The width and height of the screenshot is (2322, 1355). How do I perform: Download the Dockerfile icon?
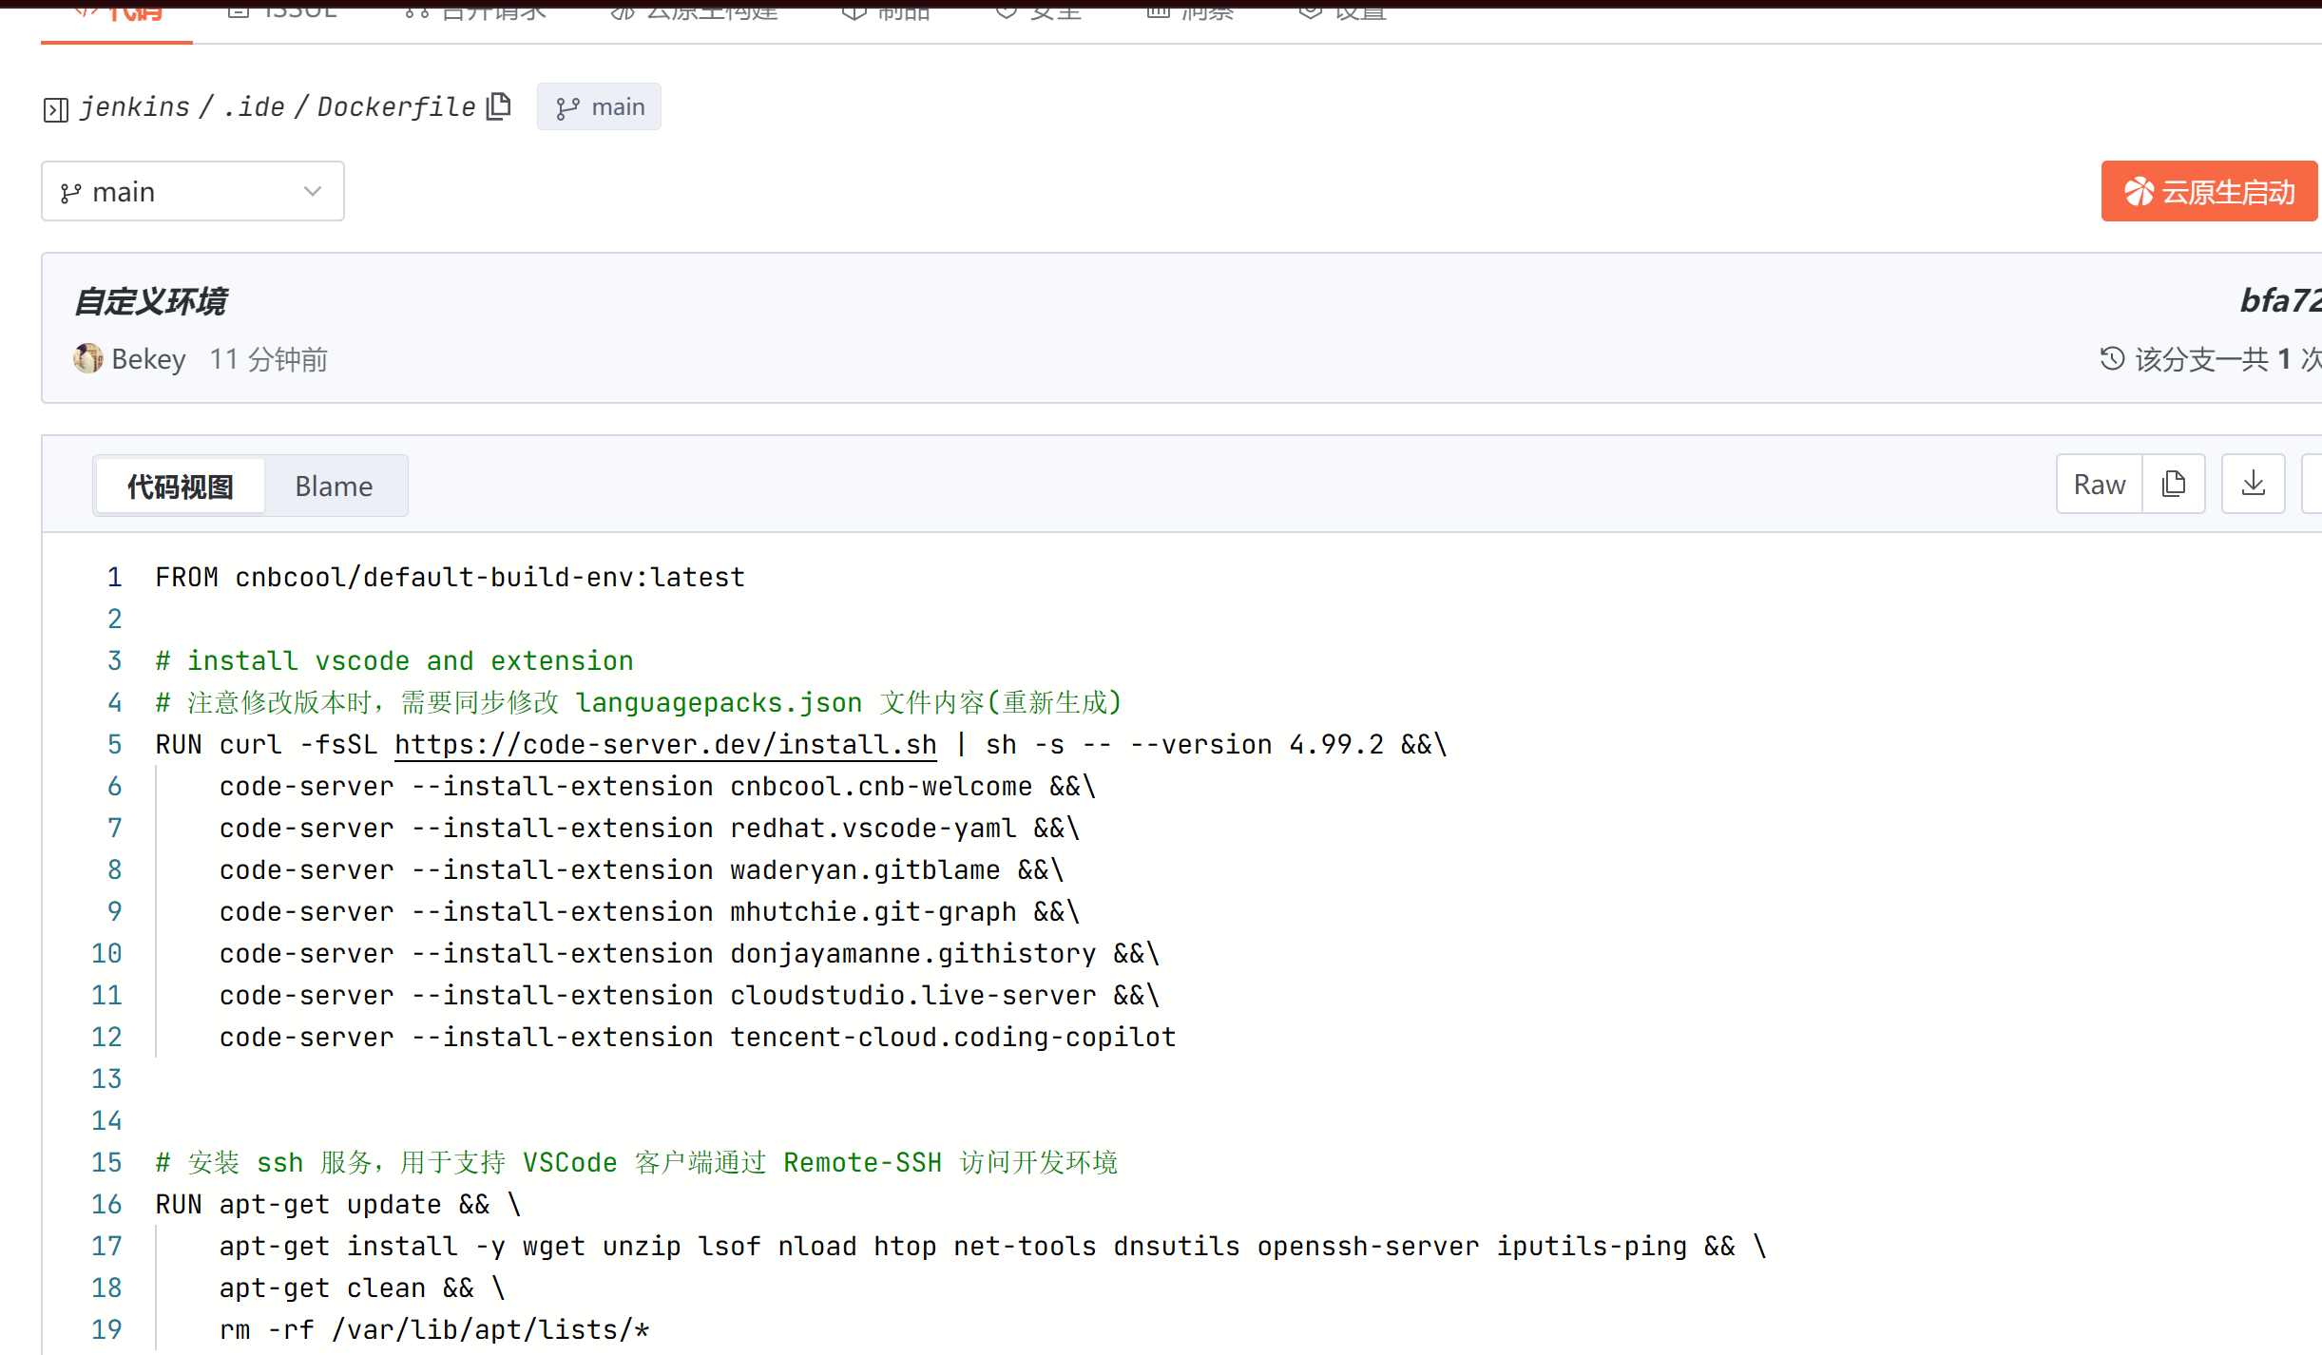click(2253, 485)
